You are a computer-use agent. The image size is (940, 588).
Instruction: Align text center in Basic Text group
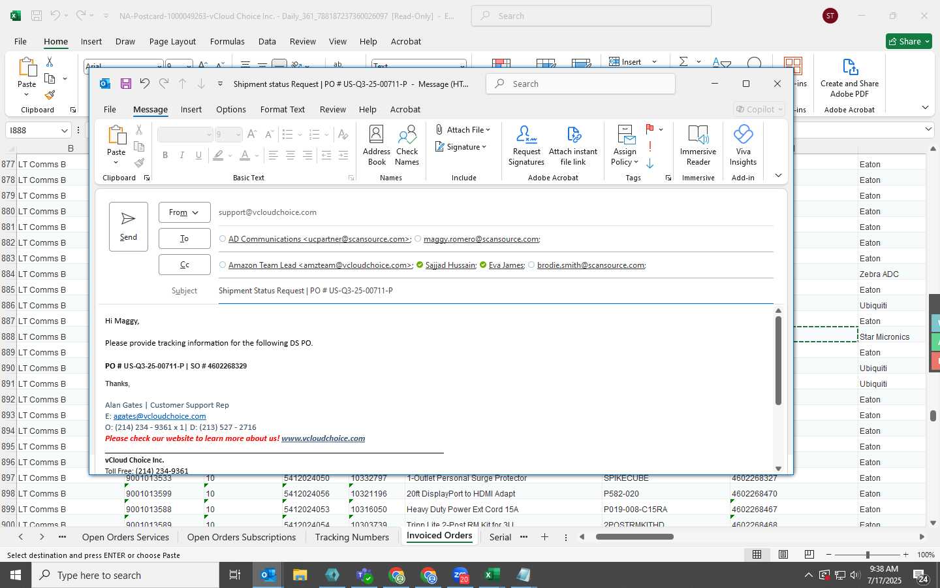pos(290,155)
